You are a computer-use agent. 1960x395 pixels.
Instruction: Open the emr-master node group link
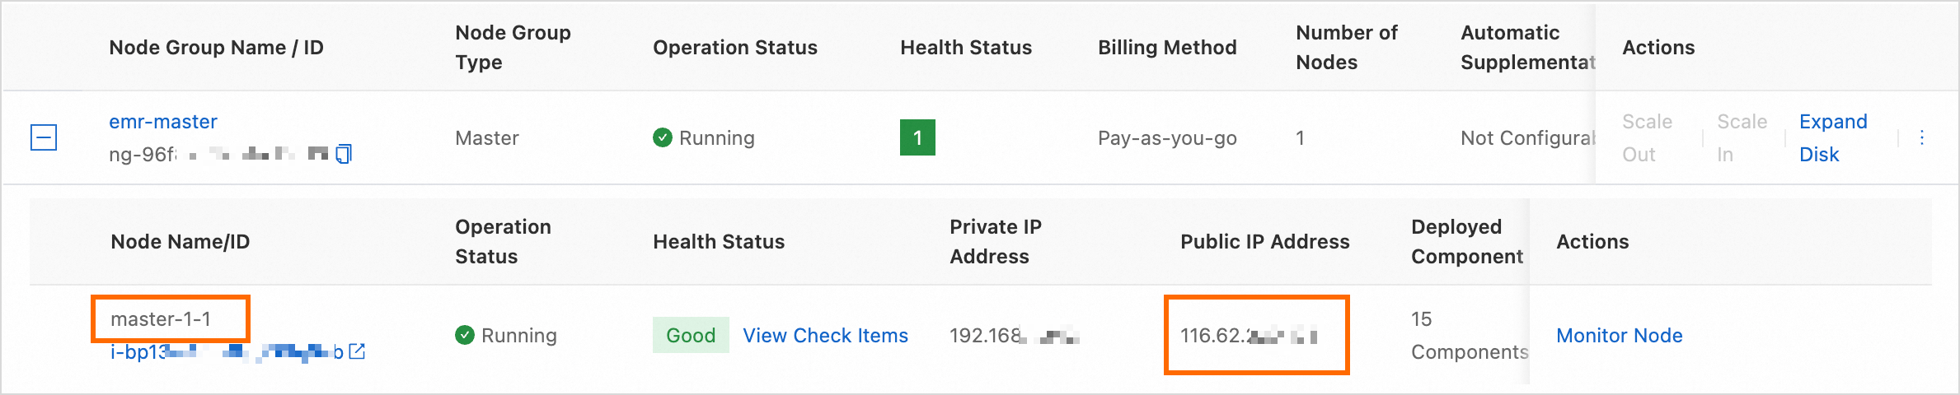pyautogui.click(x=163, y=122)
